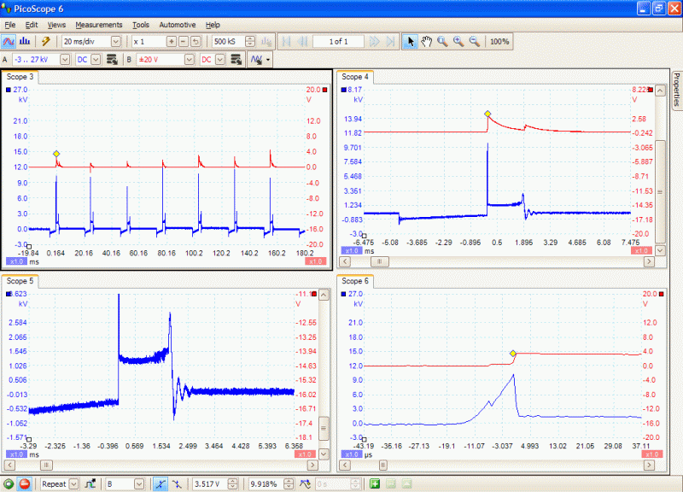Click Scope 4 horizontal scrollbar thumb
This screenshot has width=683, height=492.
379,261
